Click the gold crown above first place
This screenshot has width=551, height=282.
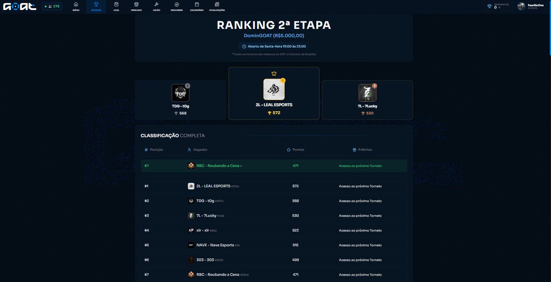click(274, 73)
